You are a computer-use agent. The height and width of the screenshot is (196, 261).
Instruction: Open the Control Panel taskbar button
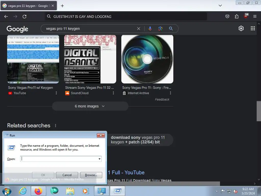pos(101,191)
